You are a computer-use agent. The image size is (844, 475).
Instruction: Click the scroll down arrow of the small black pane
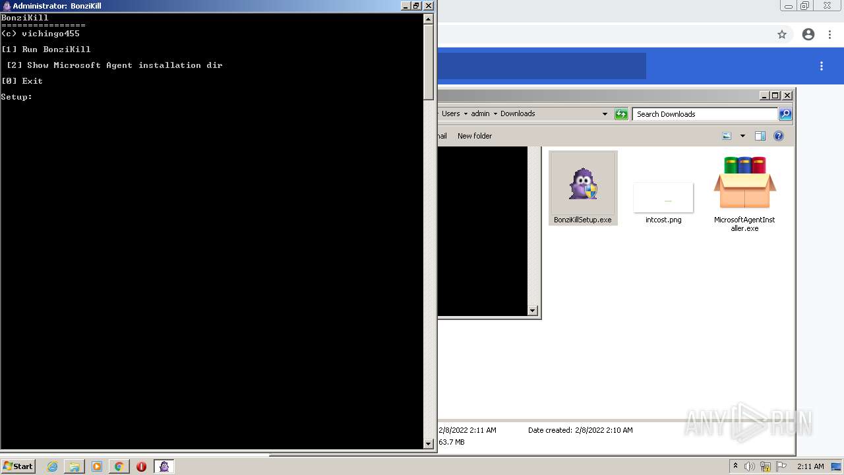point(533,311)
